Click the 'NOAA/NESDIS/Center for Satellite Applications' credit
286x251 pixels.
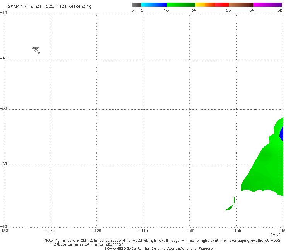pyautogui.click(x=160, y=248)
